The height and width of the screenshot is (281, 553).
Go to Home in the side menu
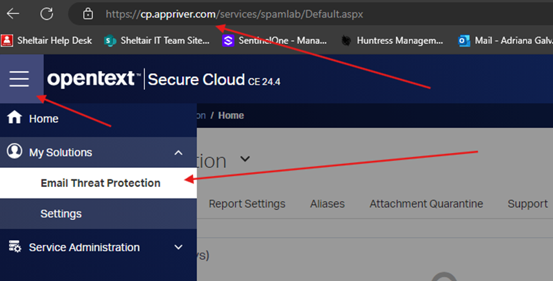coord(98,119)
